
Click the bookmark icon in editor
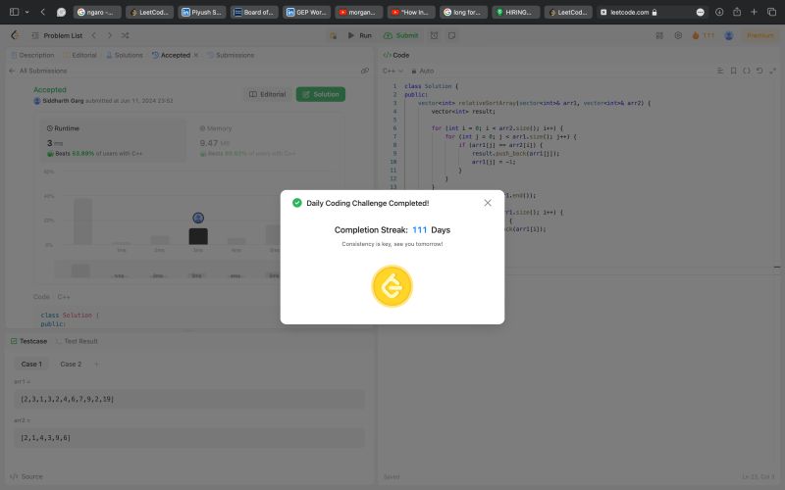[x=733, y=71]
